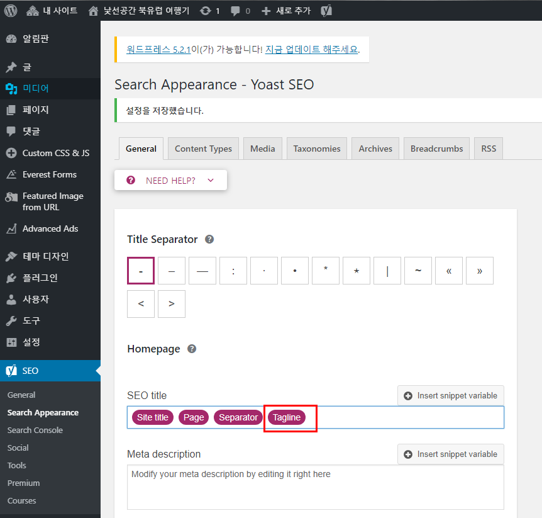The height and width of the screenshot is (518, 542).
Task: Select colon title separator
Action: click(x=233, y=271)
